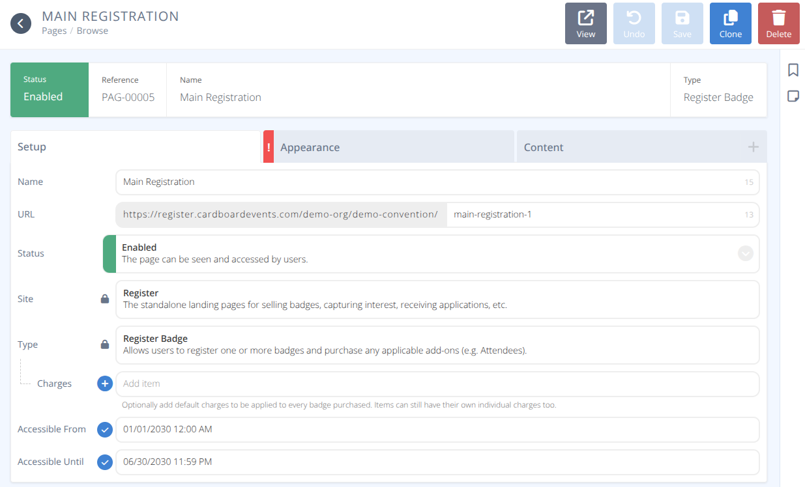
Task: Click the Browse breadcrumb link
Action: click(93, 30)
